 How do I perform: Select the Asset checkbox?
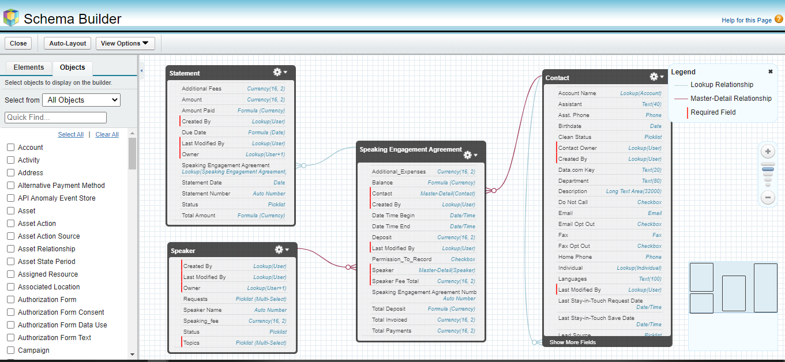click(10, 211)
